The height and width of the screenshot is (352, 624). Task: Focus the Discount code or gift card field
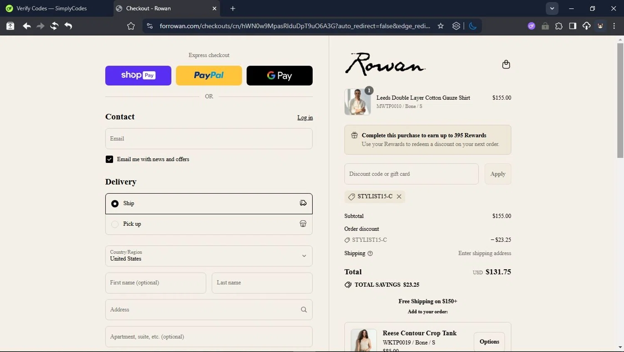point(411,174)
